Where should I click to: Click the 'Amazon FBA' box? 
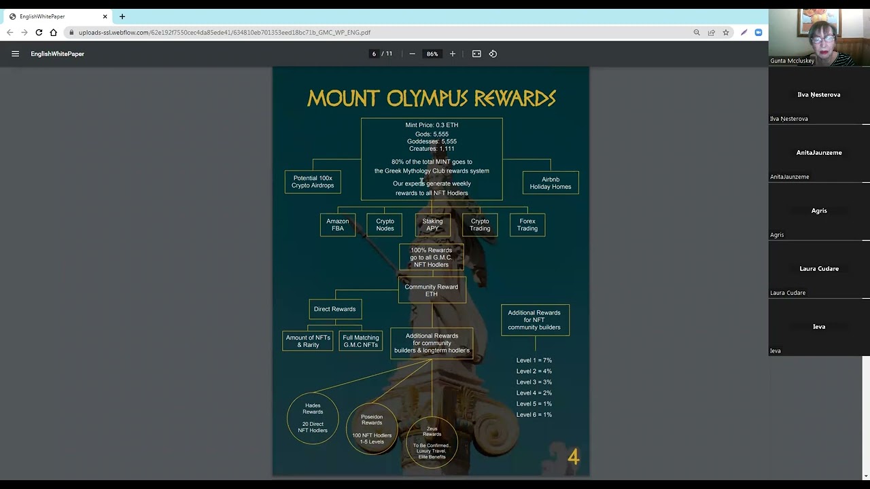click(338, 225)
